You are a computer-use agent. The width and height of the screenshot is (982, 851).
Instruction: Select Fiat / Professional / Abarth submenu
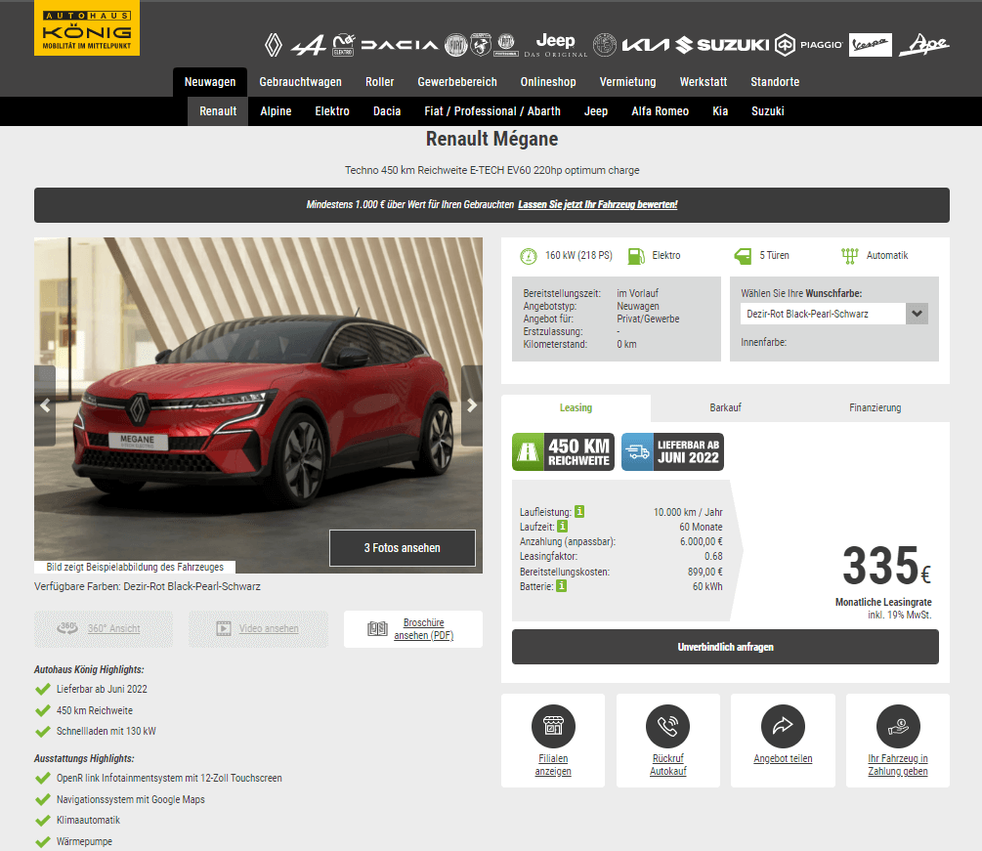tap(492, 111)
